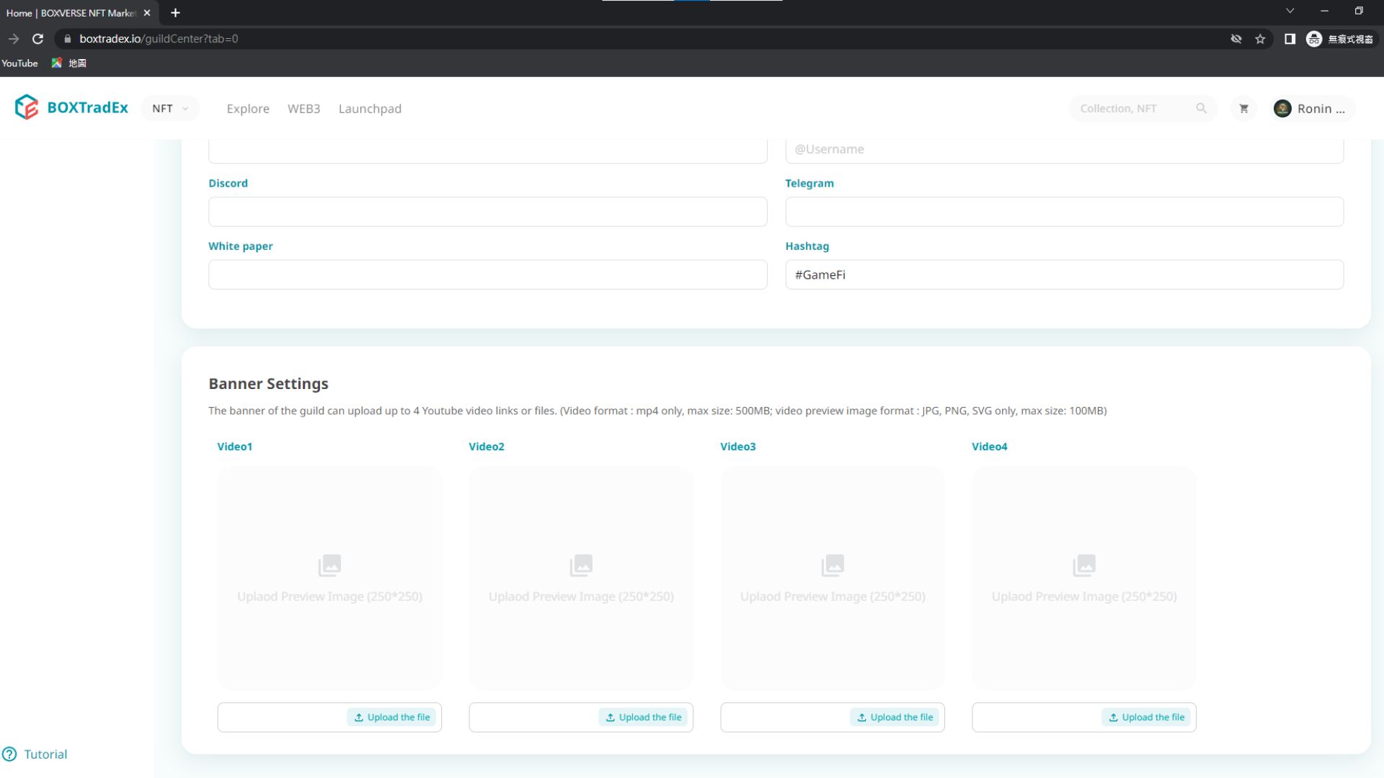Screen dimensions: 1384x778
Task: Open the shopping cart icon
Action: point(1243,109)
